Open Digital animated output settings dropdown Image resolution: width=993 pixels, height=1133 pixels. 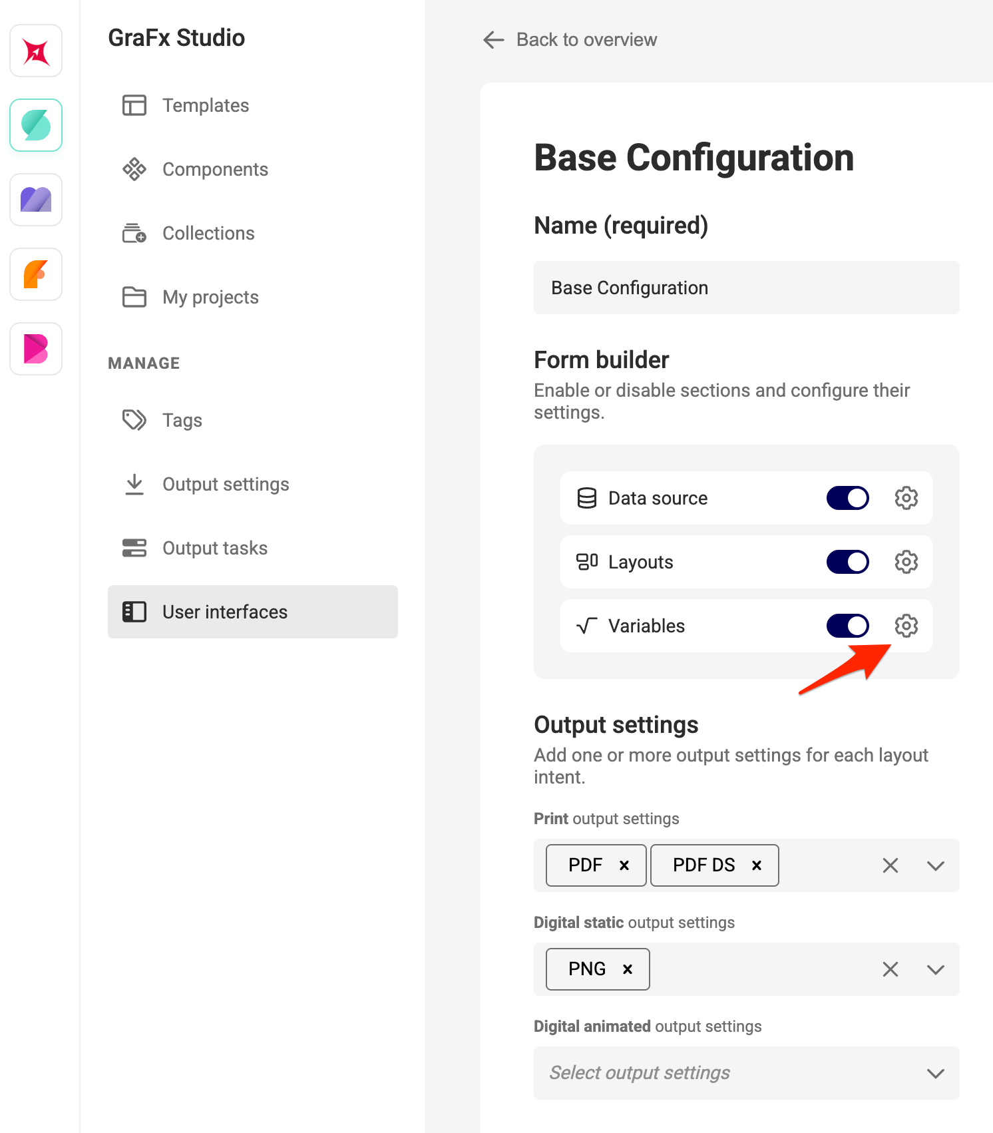tap(747, 1073)
